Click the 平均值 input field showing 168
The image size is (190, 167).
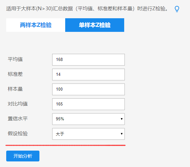coord(88,60)
